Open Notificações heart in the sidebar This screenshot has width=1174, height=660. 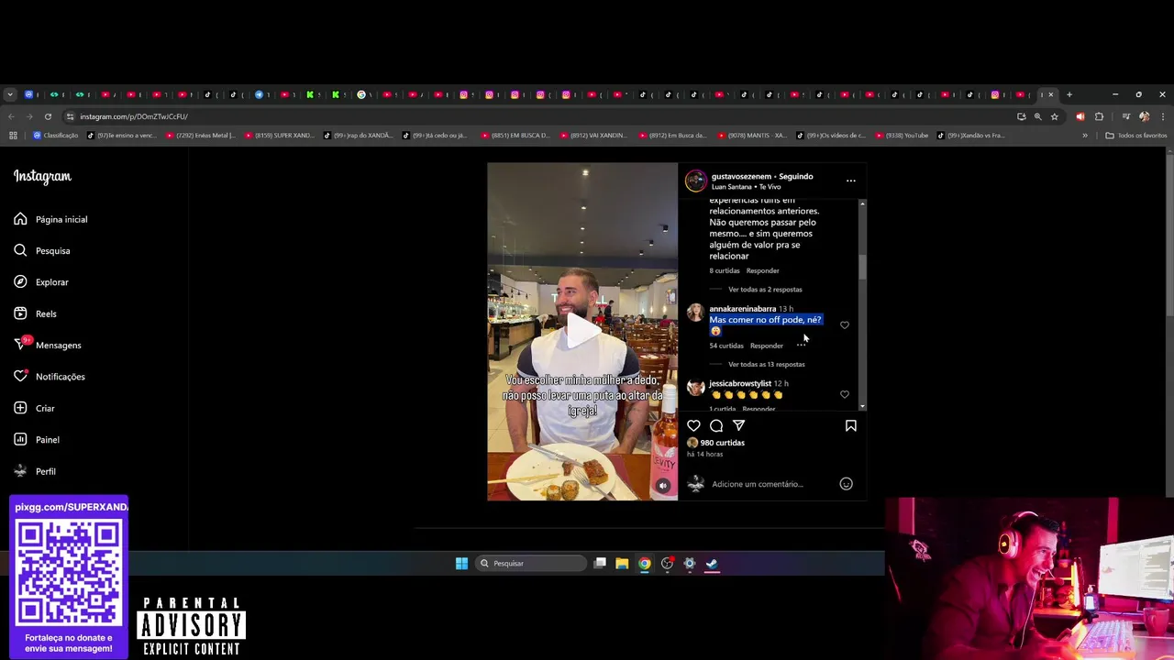tap(50, 377)
